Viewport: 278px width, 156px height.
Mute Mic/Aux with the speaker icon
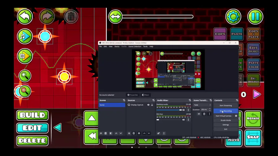184,120
